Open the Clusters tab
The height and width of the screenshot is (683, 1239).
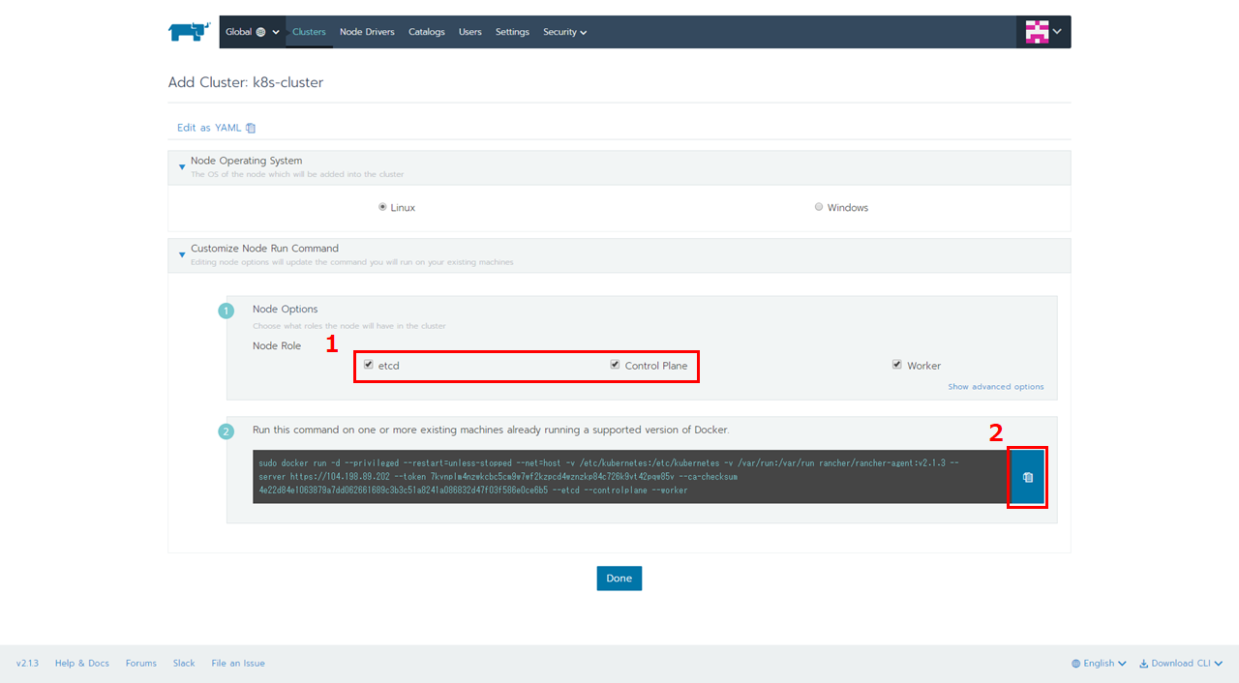tap(309, 32)
